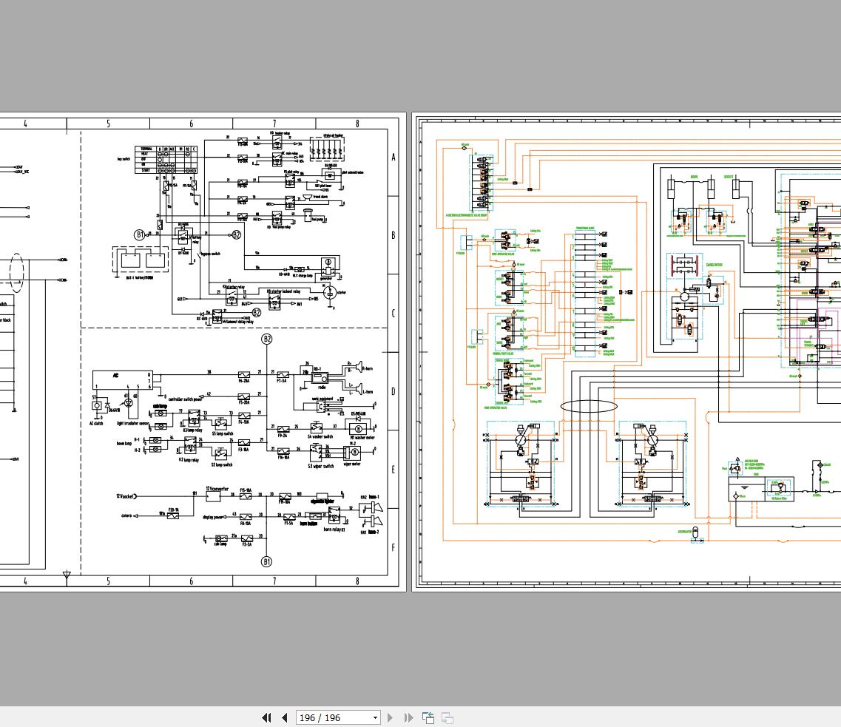The height and width of the screenshot is (727, 841).
Task: Click the previous page arrow icon
Action: point(285,717)
